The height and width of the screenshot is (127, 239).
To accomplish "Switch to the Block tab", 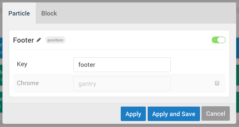I will [x=49, y=13].
